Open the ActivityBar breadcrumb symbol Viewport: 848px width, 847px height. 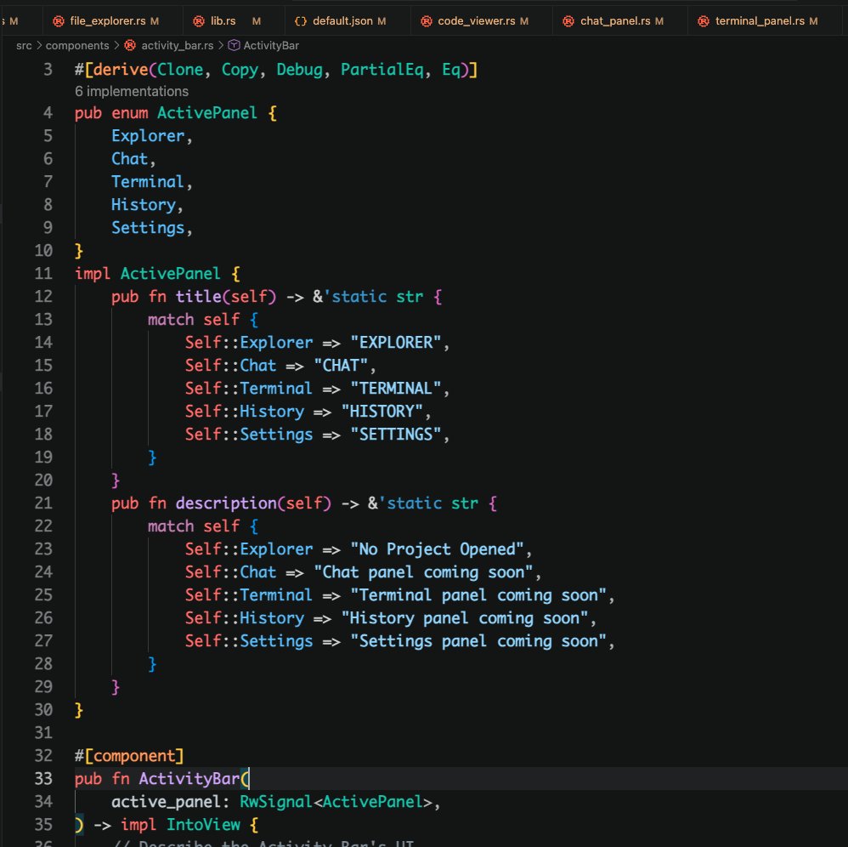[271, 45]
